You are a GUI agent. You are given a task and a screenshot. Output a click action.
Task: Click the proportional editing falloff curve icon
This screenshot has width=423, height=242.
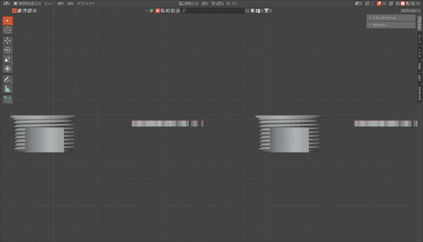coord(234,3)
